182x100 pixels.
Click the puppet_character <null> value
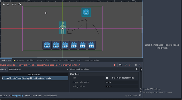click(x=122, y=82)
